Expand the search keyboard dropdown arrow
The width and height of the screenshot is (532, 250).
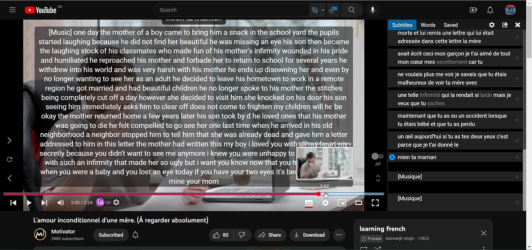323,10
